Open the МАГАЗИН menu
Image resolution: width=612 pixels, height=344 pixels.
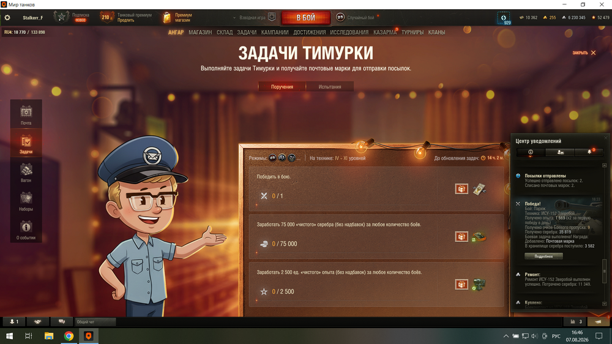(200, 32)
